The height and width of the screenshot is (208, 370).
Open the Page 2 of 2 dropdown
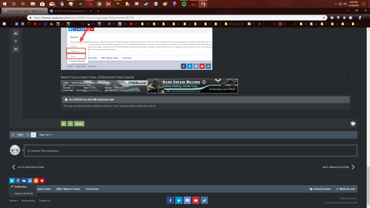[x=46, y=135]
